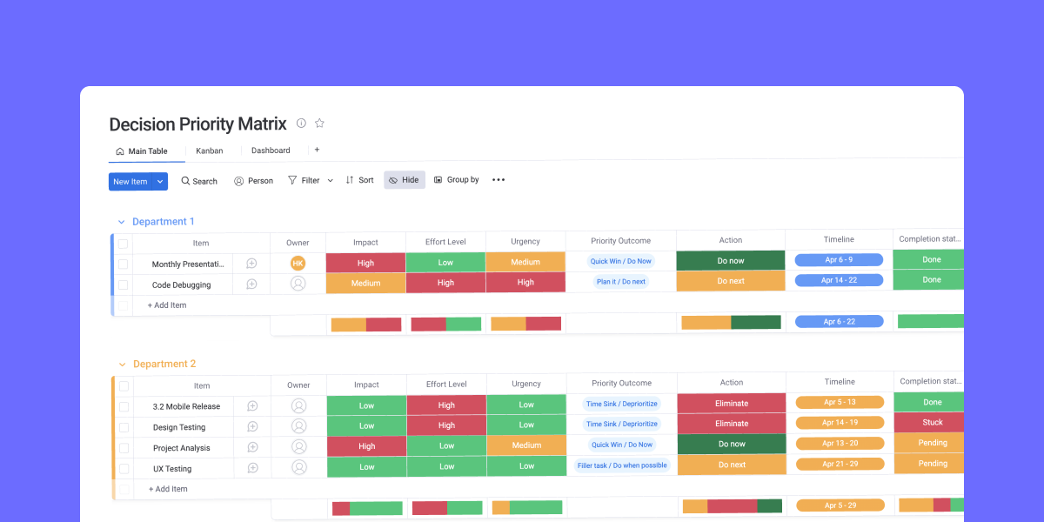The height and width of the screenshot is (522, 1044).
Task: Assign owner for 3.2 Mobile Release
Action: [x=298, y=405]
